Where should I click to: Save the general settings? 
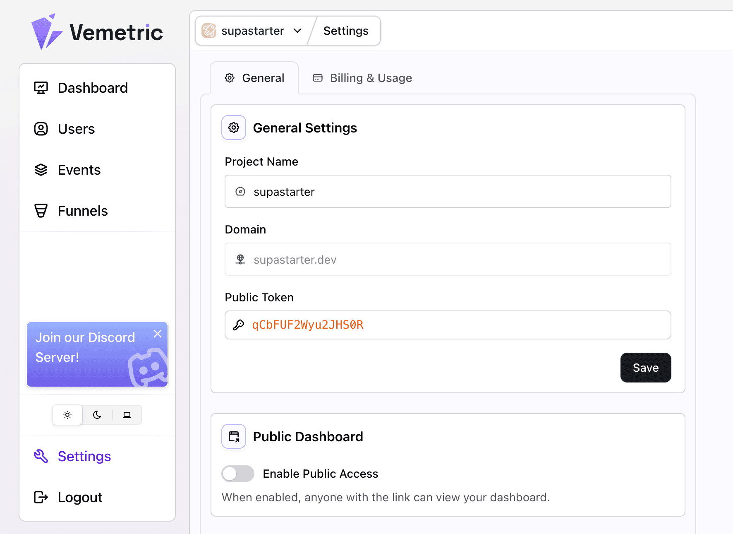(646, 368)
